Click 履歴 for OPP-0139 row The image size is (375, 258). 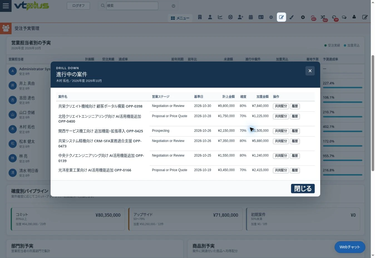pyautogui.click(x=295, y=156)
